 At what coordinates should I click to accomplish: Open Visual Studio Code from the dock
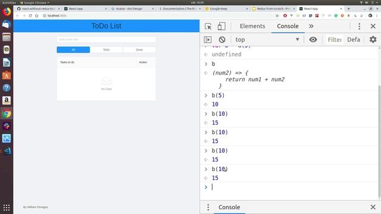point(7,151)
